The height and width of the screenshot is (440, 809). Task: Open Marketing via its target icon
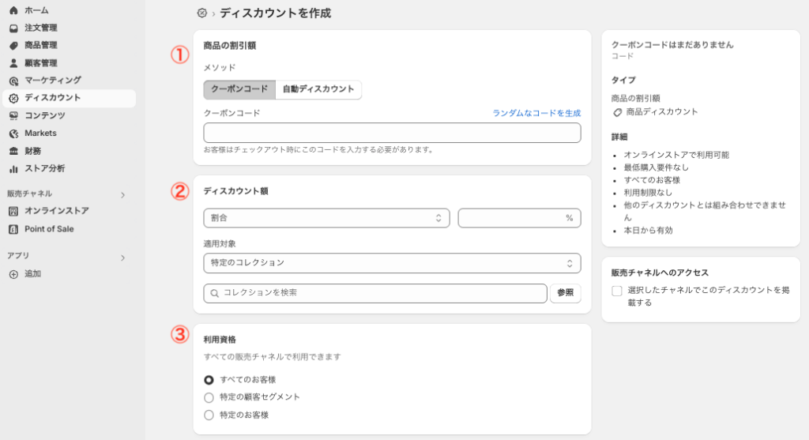click(x=13, y=81)
